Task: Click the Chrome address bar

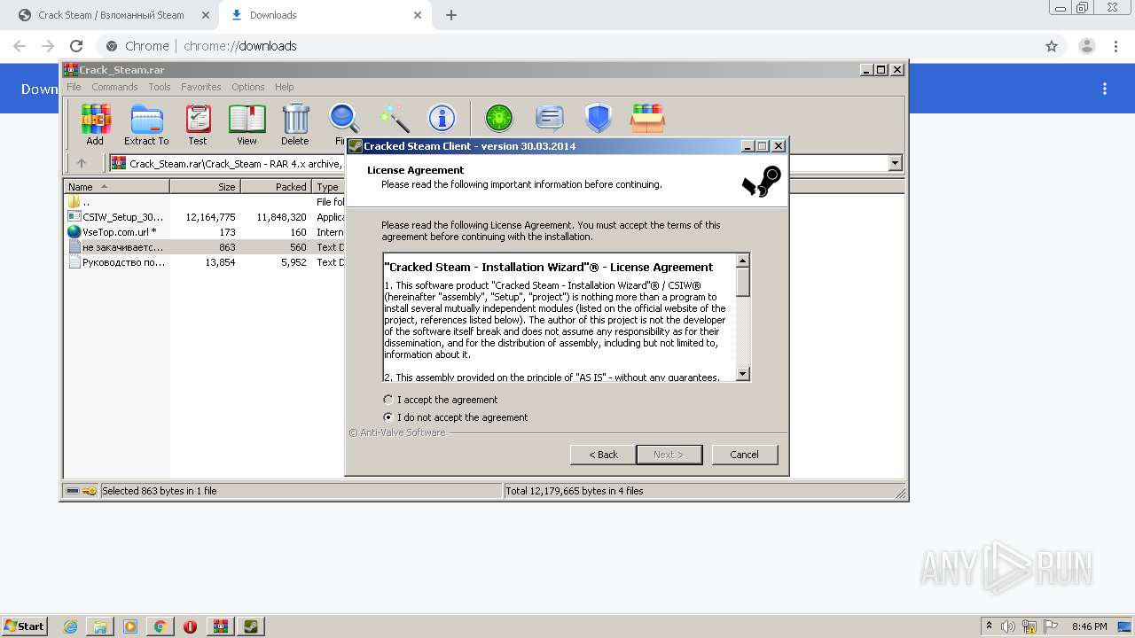Action: [567, 46]
